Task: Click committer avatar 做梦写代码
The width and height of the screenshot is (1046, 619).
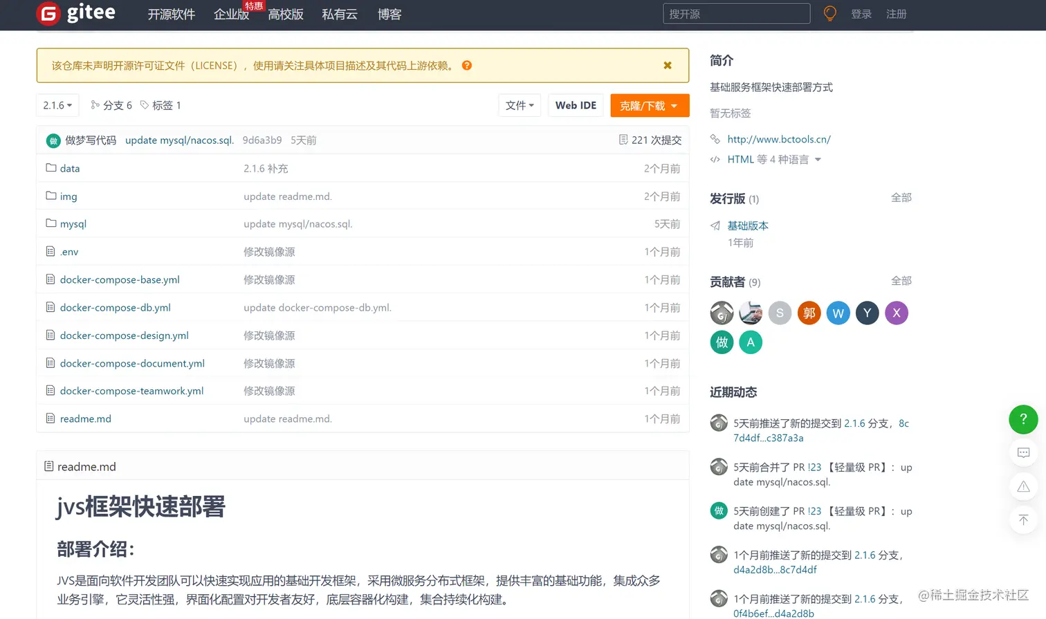Action: pyautogui.click(x=53, y=140)
